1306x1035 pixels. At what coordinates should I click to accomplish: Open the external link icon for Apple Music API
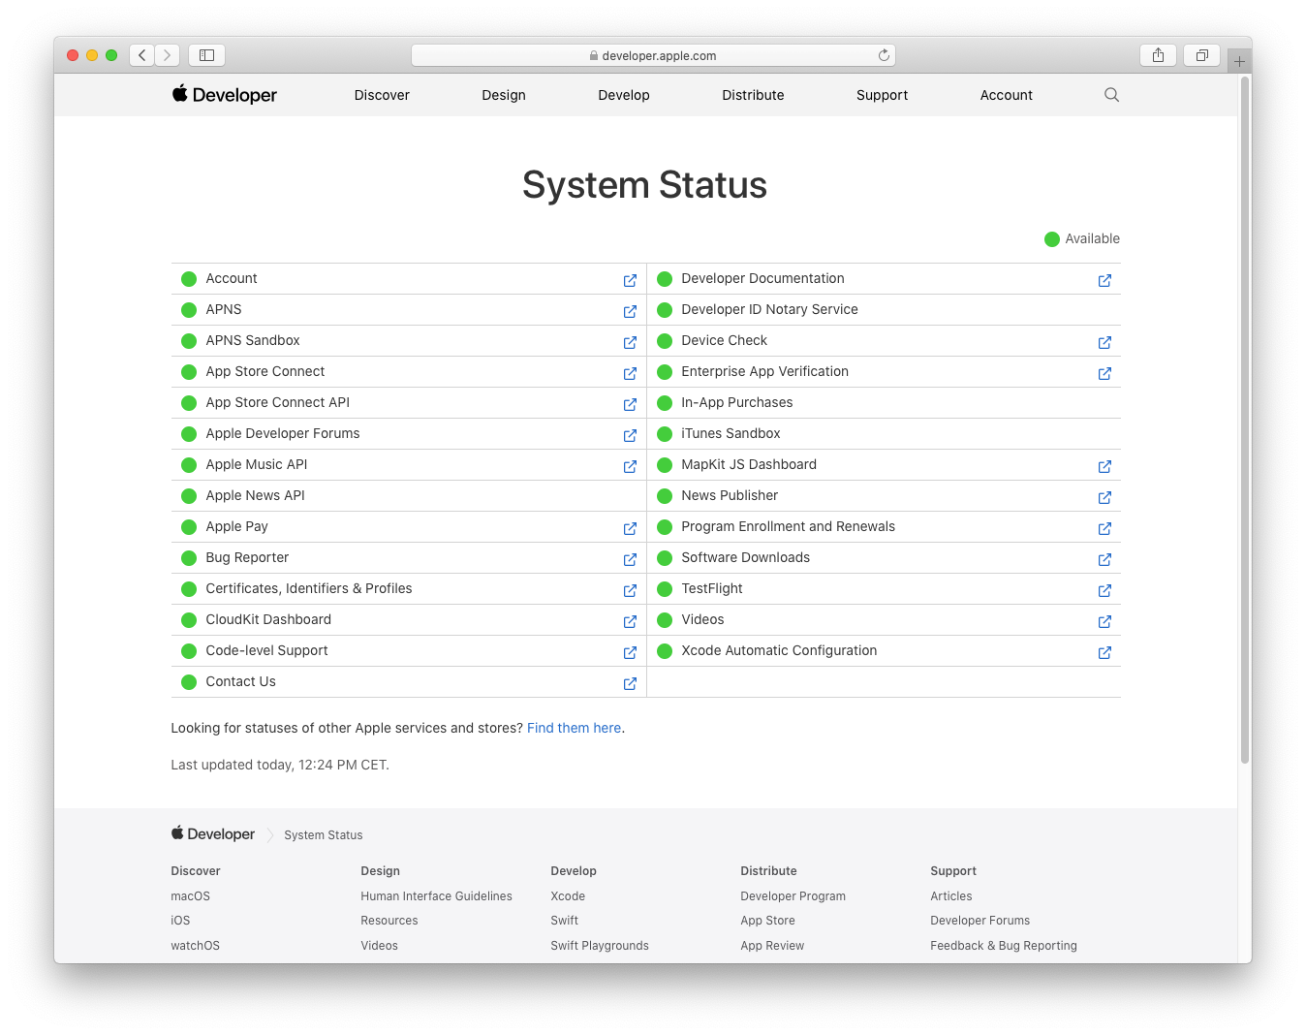[x=630, y=466]
